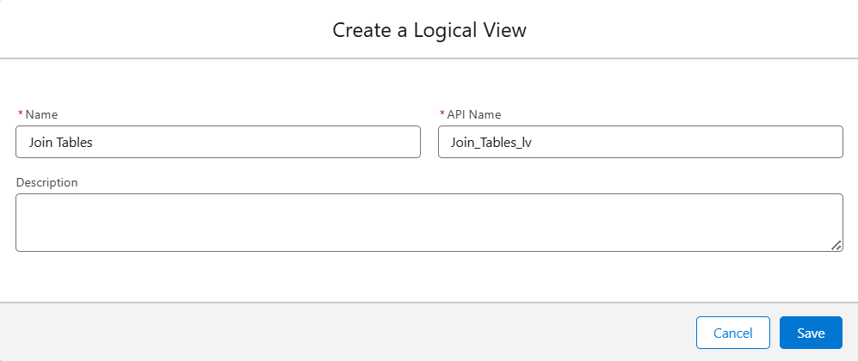Click the Name input field
Screen dimensions: 858x361
[218, 142]
